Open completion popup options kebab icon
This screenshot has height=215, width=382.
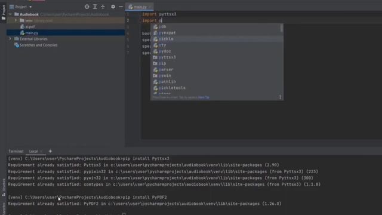280,97
